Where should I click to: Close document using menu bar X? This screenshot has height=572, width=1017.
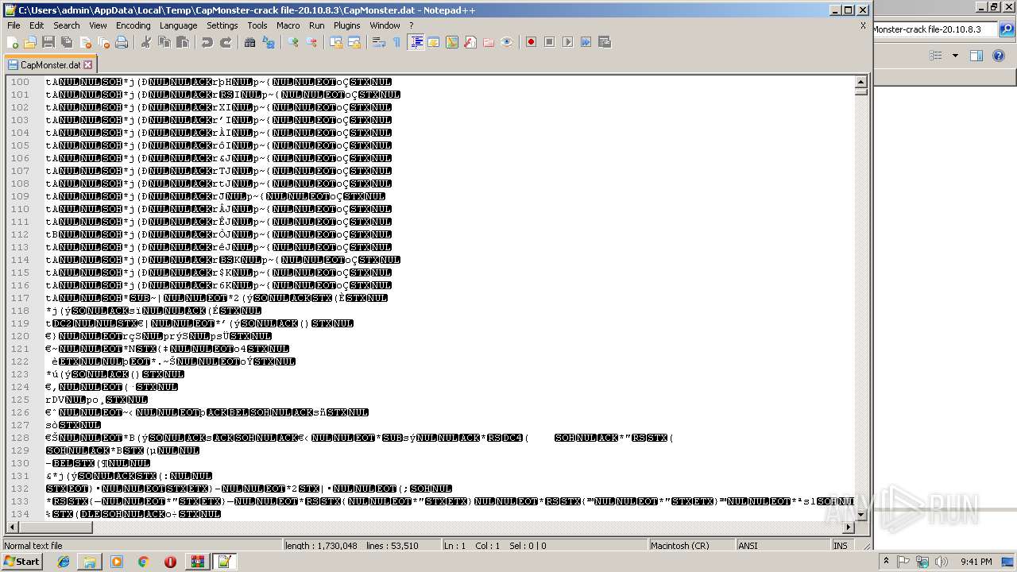coord(863,25)
